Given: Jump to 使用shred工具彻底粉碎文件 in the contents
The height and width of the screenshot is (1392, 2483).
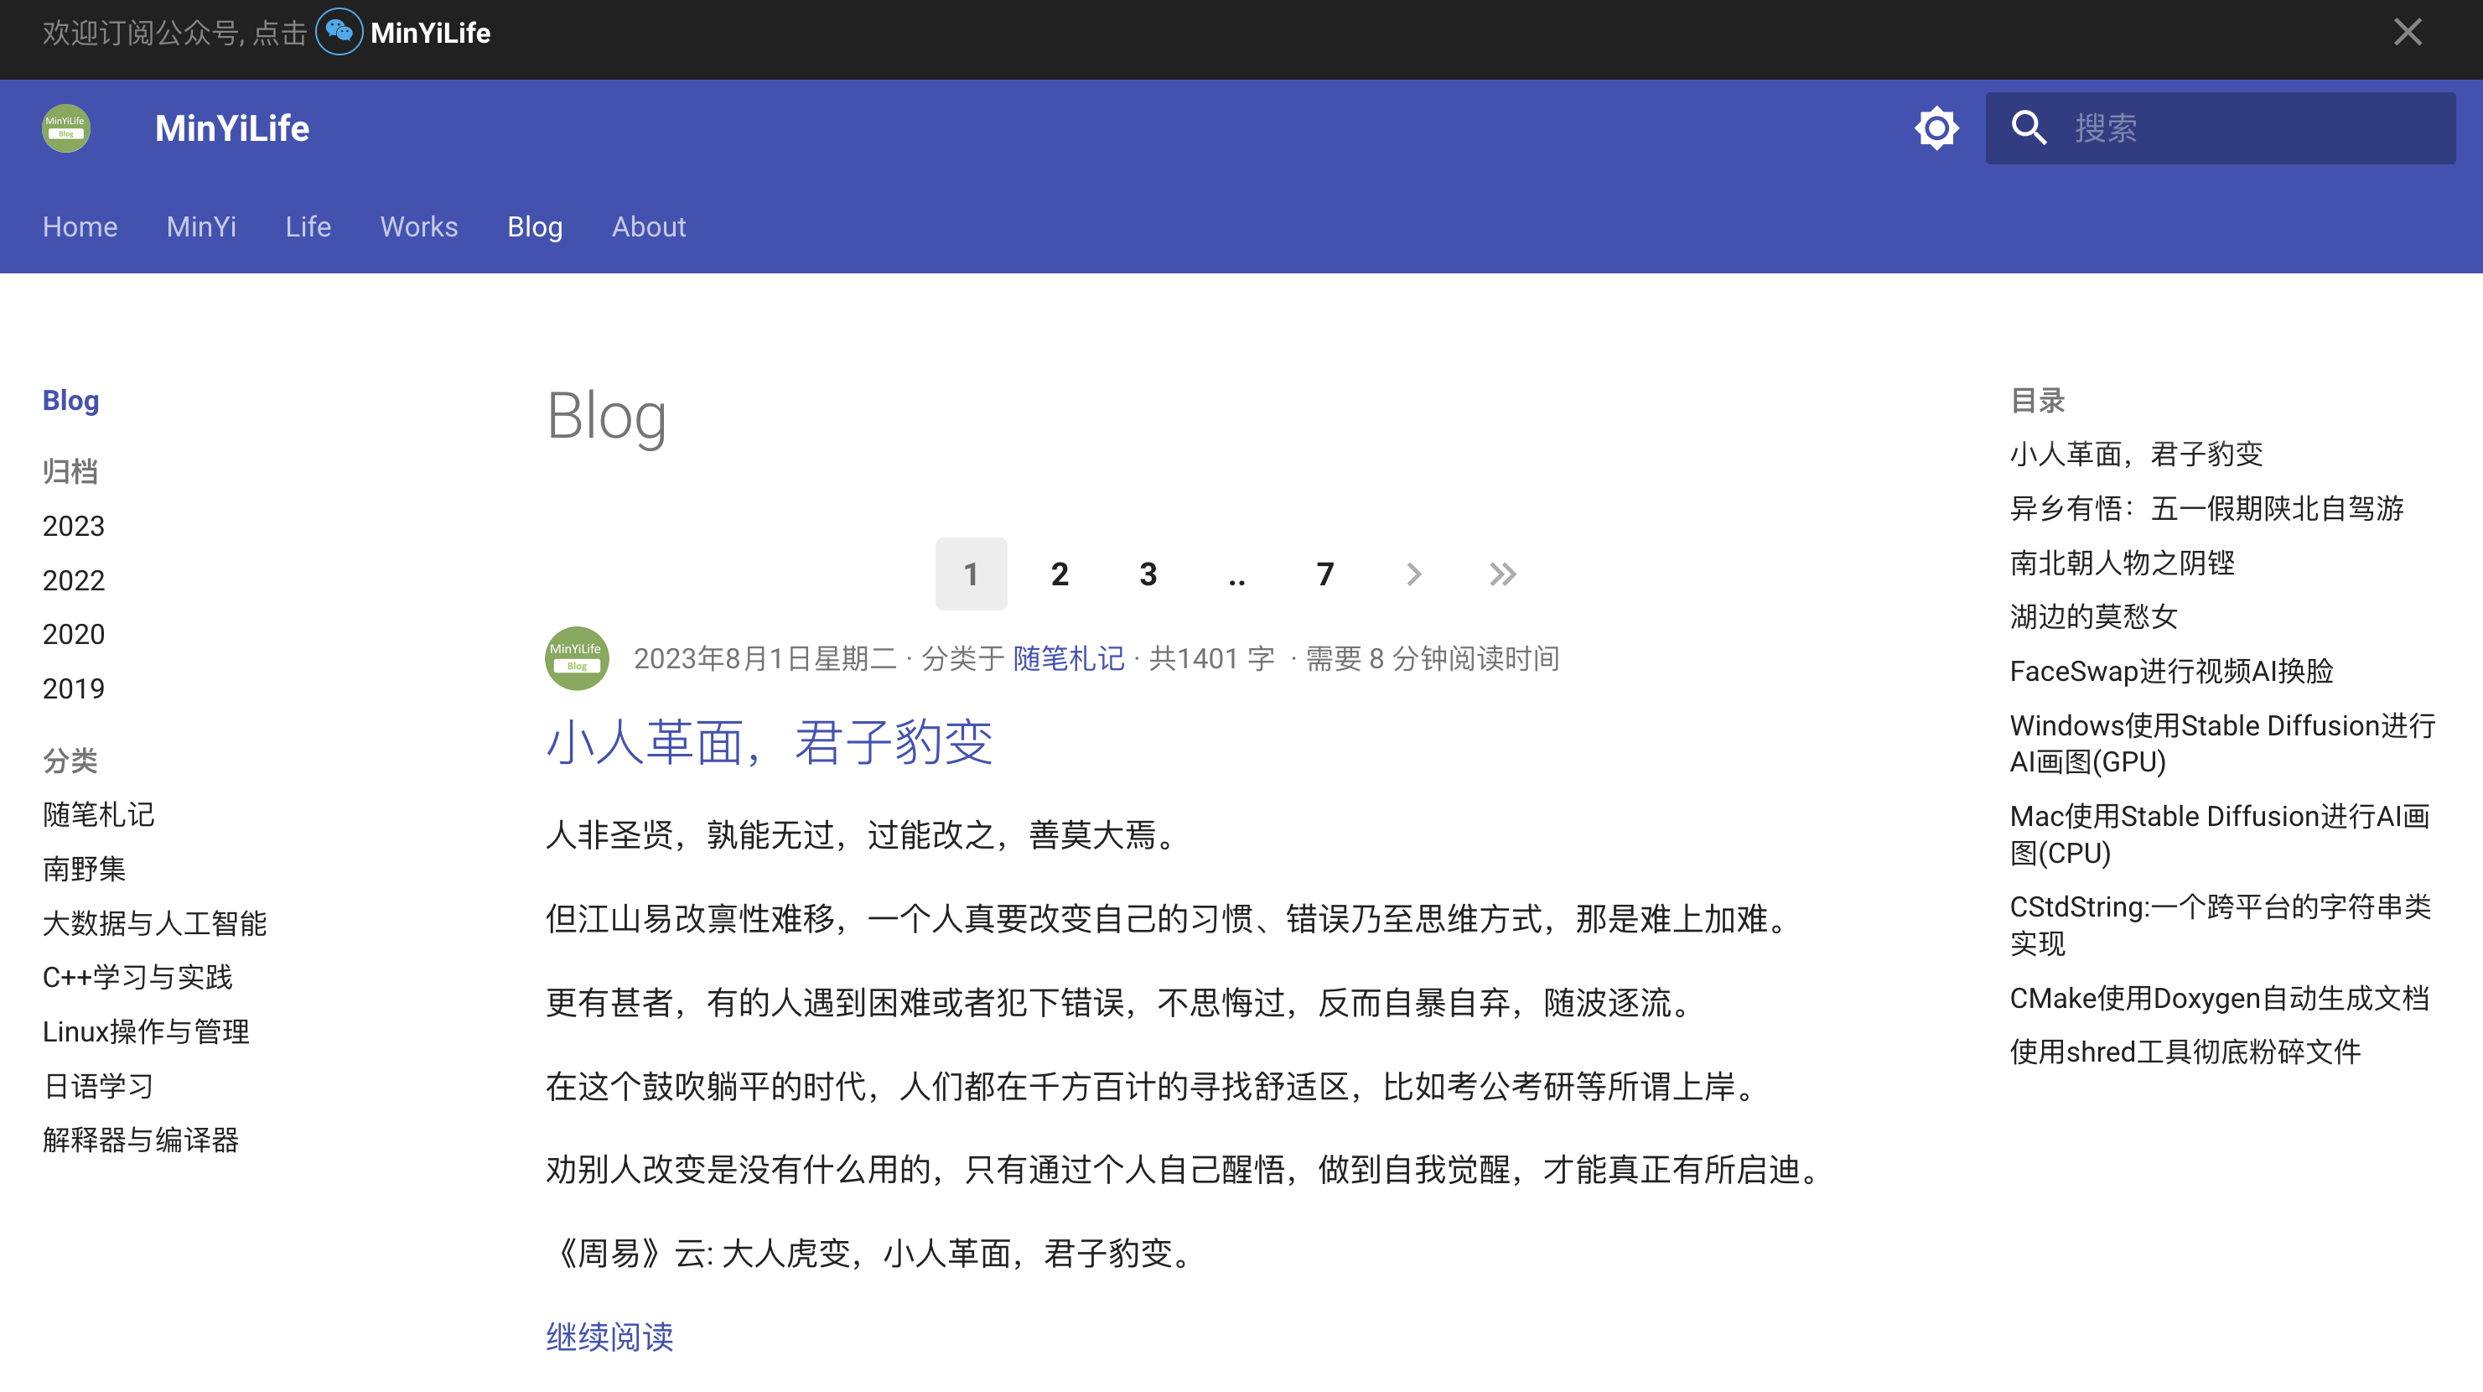Looking at the screenshot, I should (2185, 1052).
